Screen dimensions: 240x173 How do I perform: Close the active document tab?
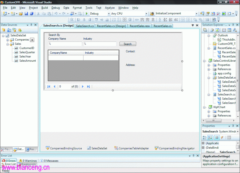point(197,25)
